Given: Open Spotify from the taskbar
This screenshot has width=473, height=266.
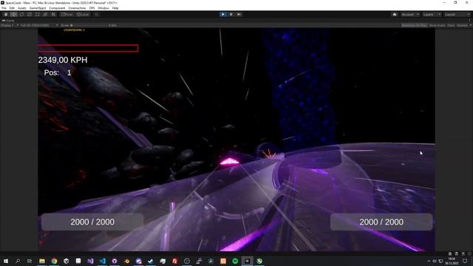Looking at the screenshot, I should 235,261.
